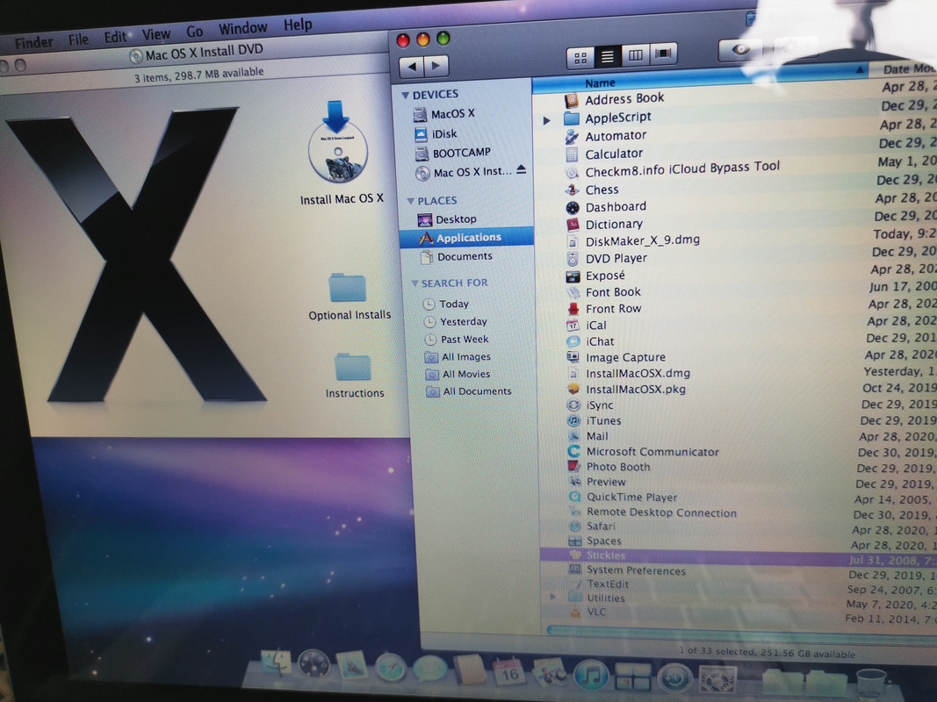Sort by the Name column header

(x=701, y=79)
